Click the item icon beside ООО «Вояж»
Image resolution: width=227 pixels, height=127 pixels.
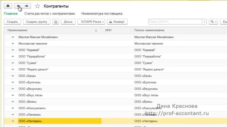tap(13, 102)
